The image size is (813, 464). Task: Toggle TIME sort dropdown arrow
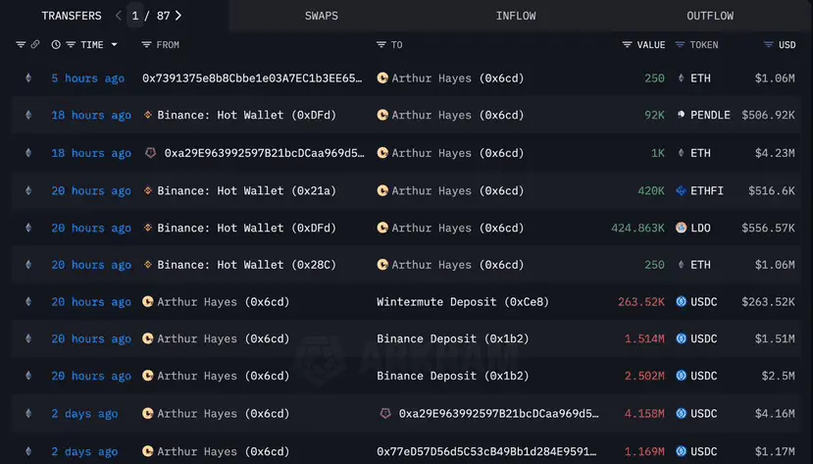[114, 44]
